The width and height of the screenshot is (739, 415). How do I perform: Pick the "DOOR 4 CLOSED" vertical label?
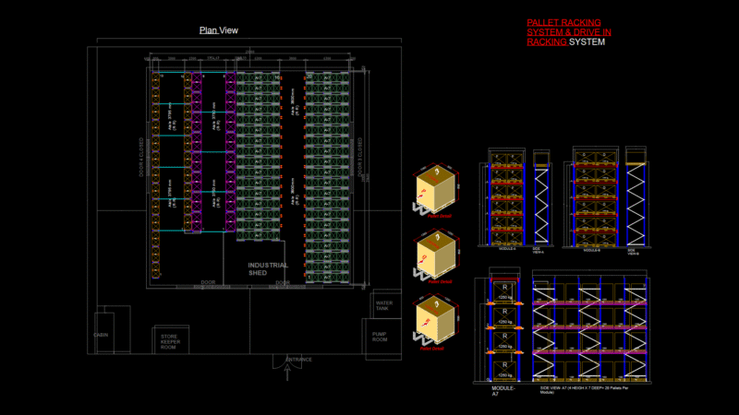141,157
